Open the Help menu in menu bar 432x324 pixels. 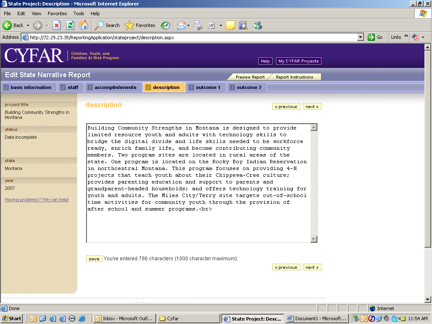click(95, 13)
